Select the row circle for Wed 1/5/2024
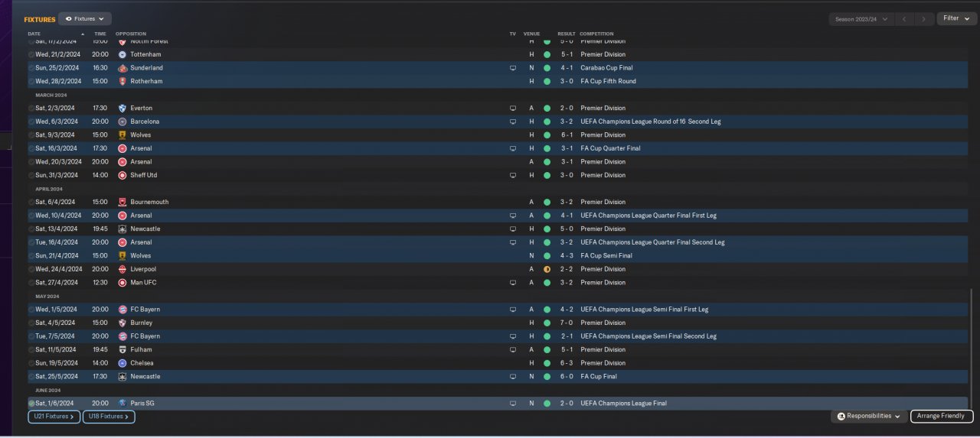The height and width of the screenshot is (438, 980). 31,310
